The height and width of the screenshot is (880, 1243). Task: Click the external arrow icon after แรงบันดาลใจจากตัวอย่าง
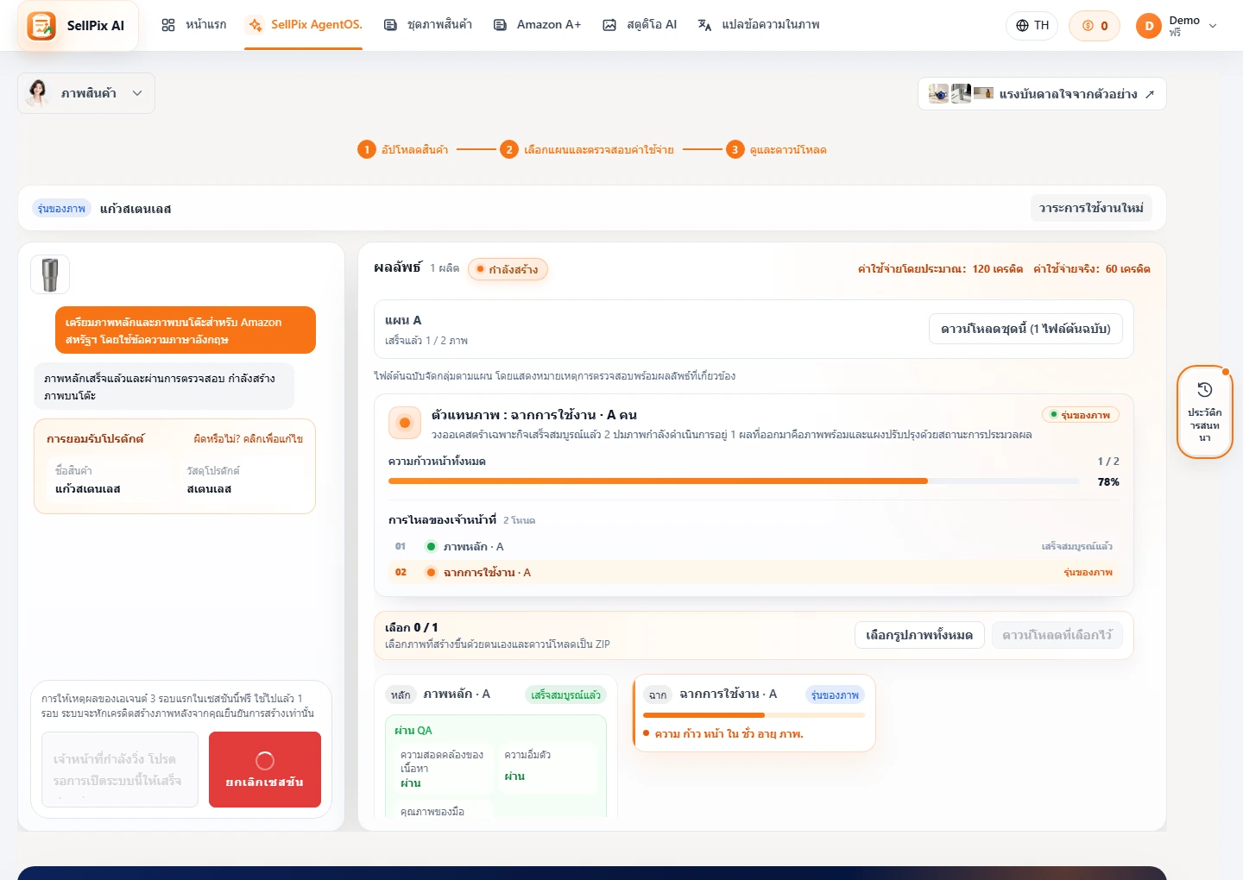click(1150, 94)
